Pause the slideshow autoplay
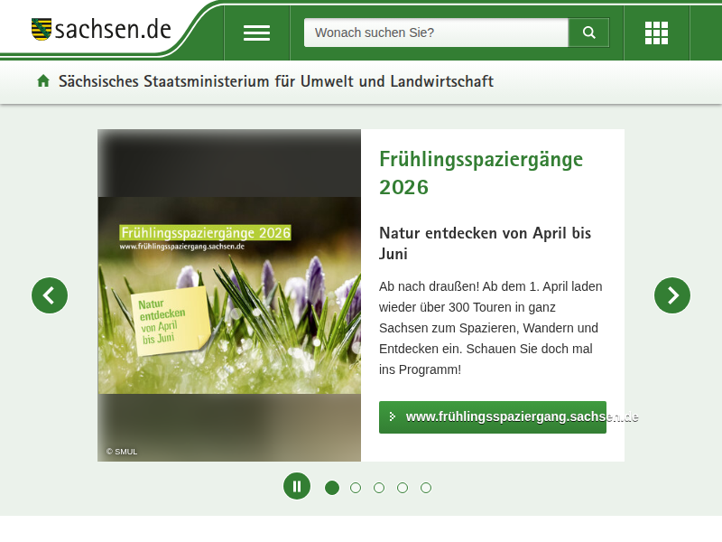 297,486
